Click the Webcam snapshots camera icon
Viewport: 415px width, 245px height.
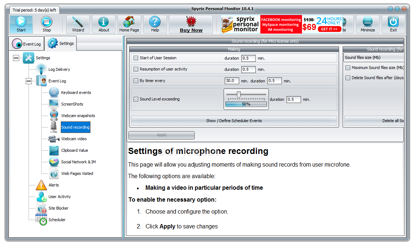pos(54,116)
